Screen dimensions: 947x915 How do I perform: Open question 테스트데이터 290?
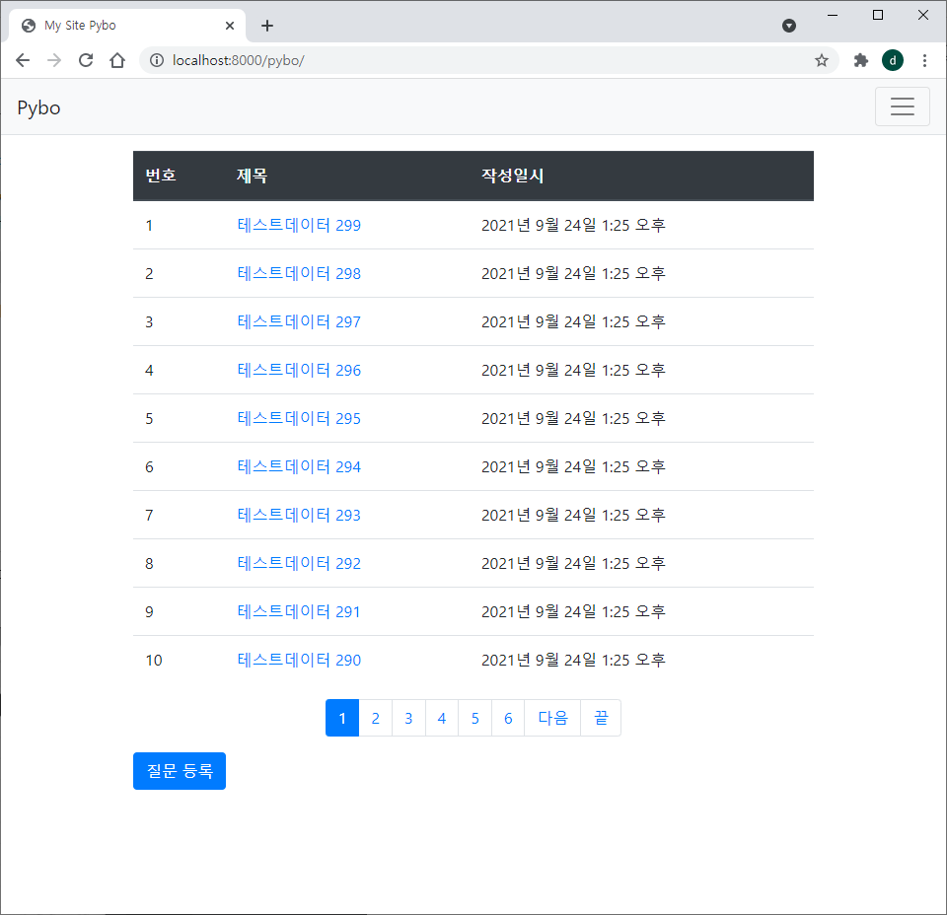[x=299, y=660]
